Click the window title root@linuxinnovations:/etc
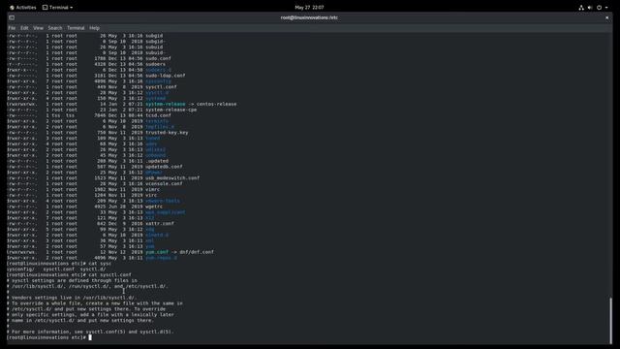This screenshot has width=620, height=349. [x=309, y=17]
